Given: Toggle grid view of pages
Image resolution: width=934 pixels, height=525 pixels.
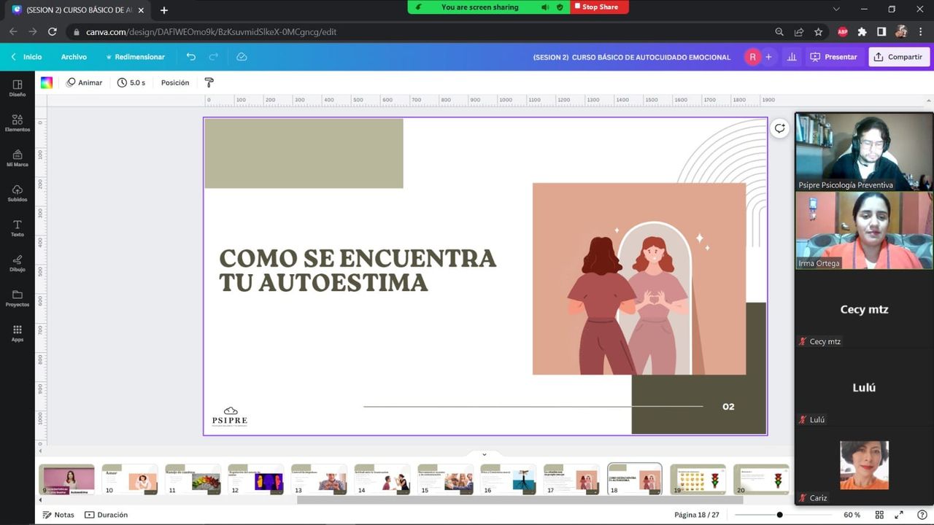Looking at the screenshot, I should (879, 515).
